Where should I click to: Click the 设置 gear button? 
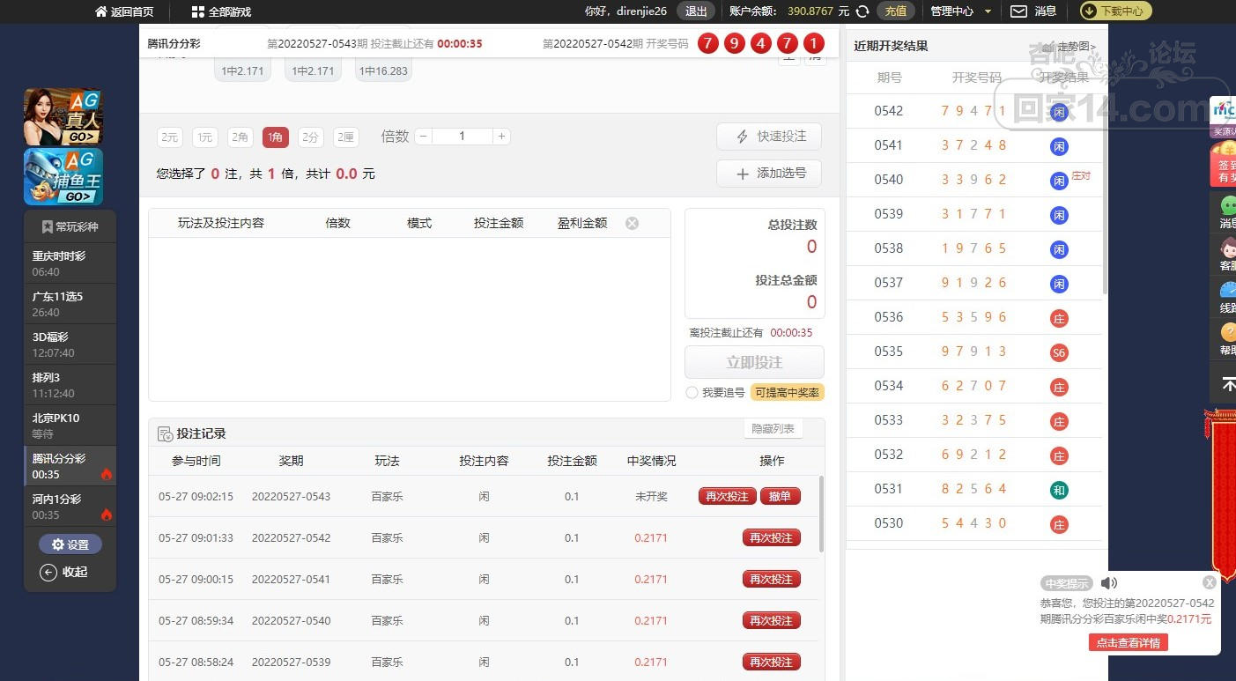pyautogui.click(x=70, y=544)
